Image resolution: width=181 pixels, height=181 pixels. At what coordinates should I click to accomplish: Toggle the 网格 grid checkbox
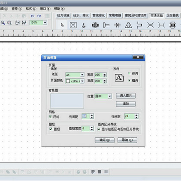(50, 117)
